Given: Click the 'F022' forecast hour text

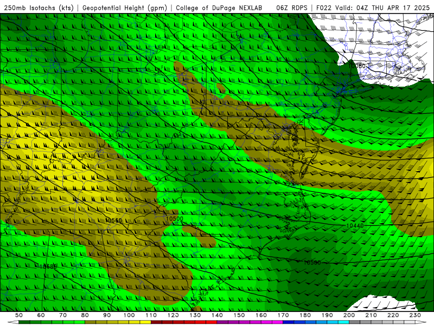Looking at the screenshot, I should (x=324, y=8).
